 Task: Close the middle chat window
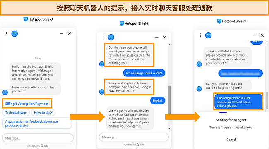(165, 37)
